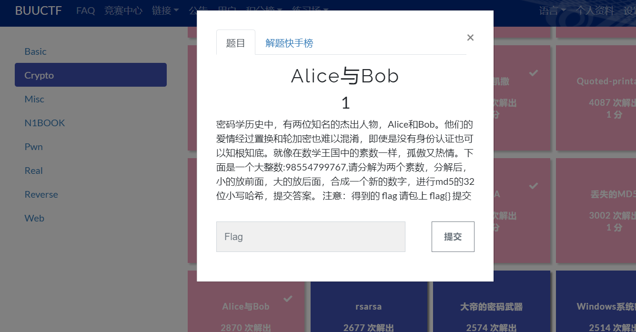This screenshot has height=332, width=636.
Task: Select the Misc category in the sidebar
Action: 34,99
